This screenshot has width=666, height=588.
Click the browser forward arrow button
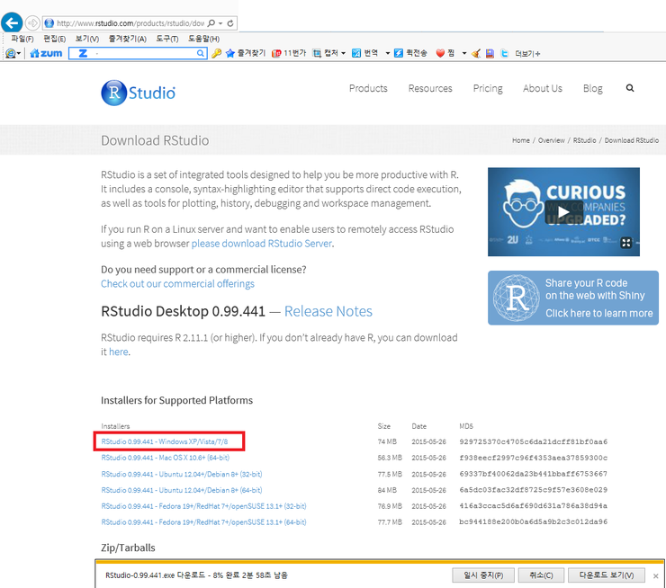(33, 22)
